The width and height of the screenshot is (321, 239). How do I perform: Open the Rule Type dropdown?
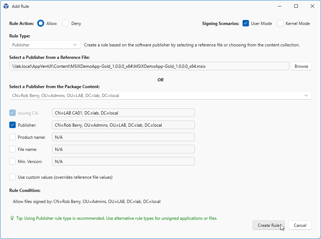pyautogui.click(x=45, y=45)
